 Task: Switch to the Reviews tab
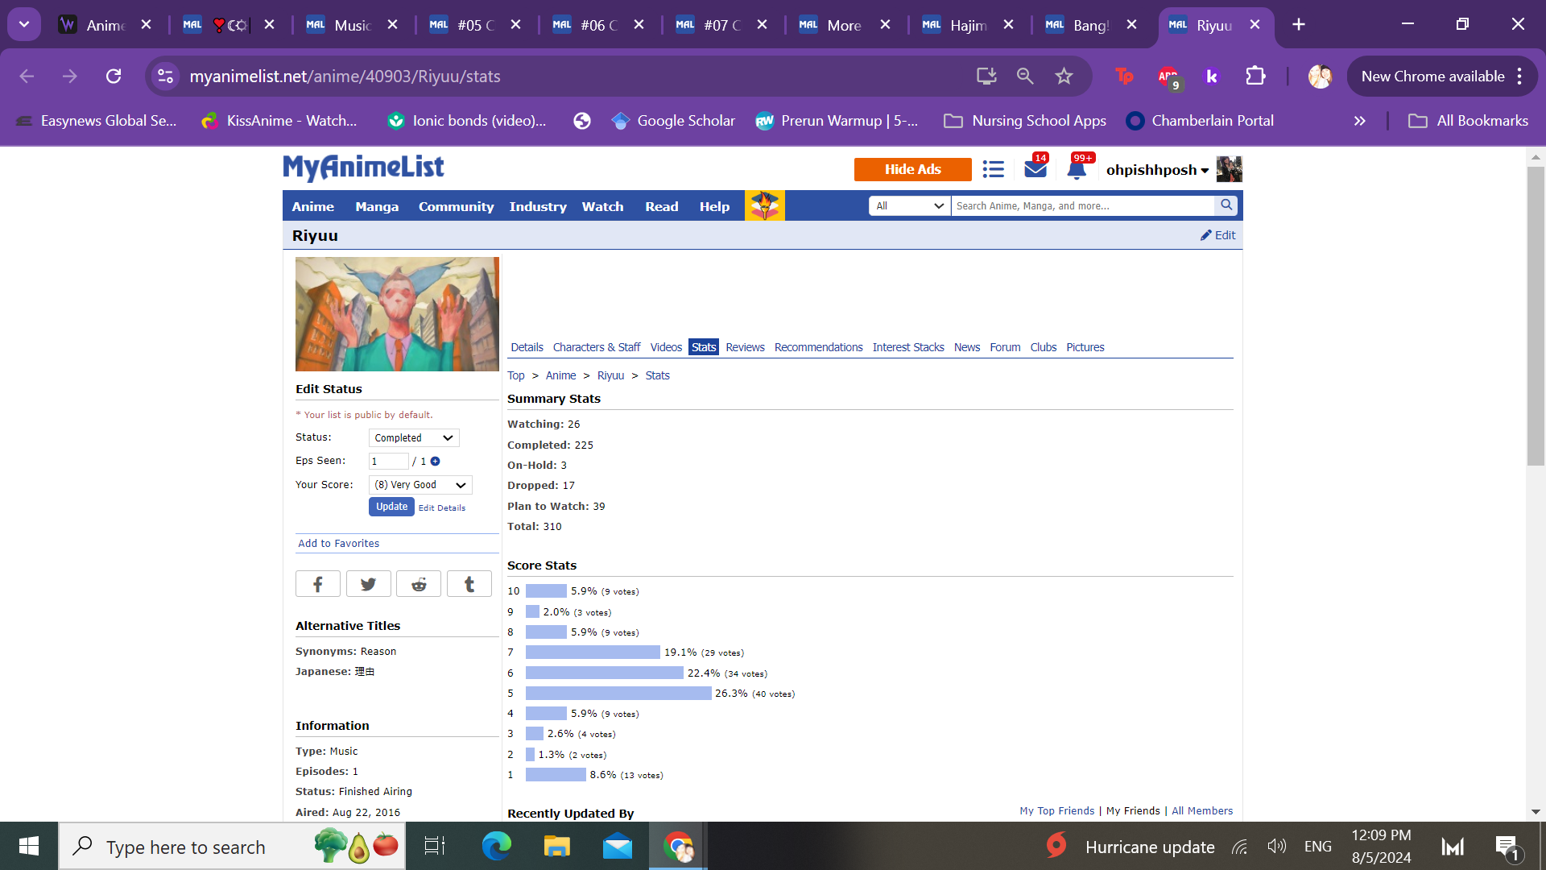(745, 347)
